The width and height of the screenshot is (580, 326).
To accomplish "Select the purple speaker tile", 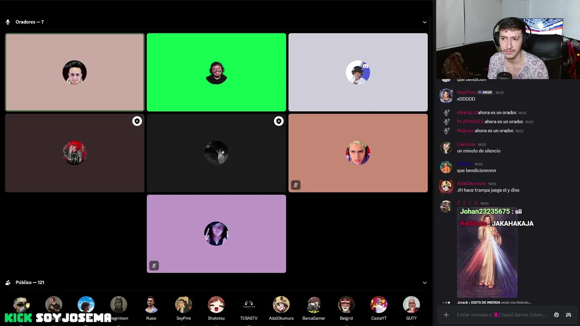I will 216,234.
